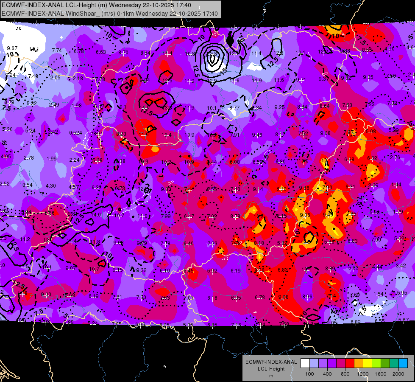Click the dark green legend swatch
This screenshot has height=382, width=415.
[x=385, y=363]
